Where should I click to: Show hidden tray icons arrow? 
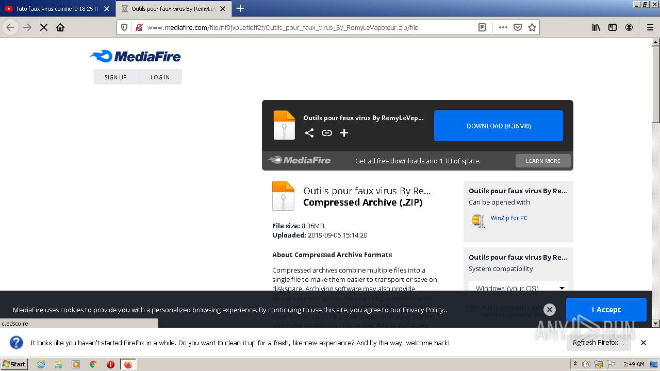[575, 364]
